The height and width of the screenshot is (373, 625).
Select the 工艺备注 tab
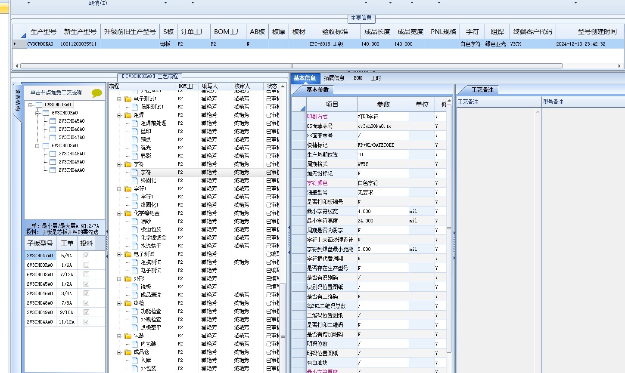click(x=482, y=89)
